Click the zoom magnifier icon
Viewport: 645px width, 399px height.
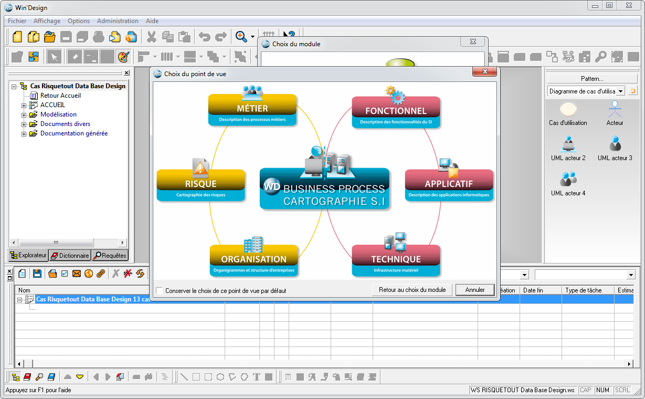click(241, 37)
